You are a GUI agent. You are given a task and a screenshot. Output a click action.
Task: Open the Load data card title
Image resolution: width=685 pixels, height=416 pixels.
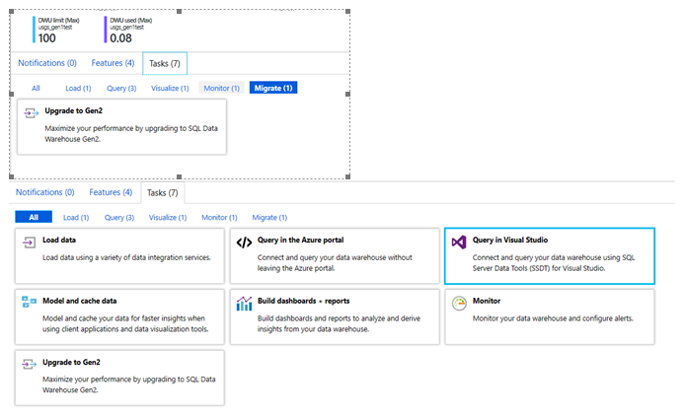coord(59,240)
